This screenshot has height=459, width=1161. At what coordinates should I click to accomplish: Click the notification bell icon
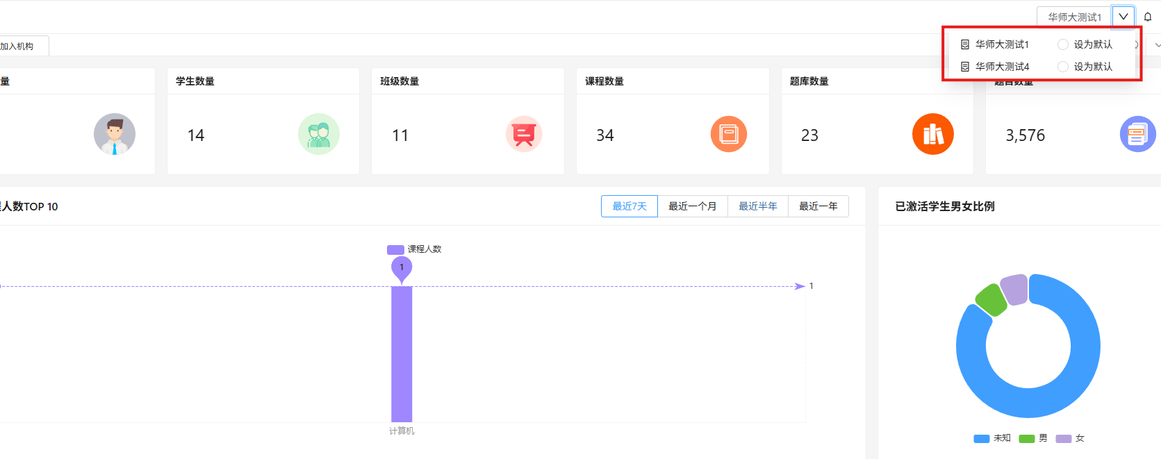click(1148, 17)
